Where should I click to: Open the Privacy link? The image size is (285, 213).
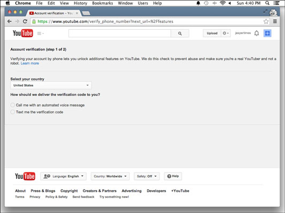35,197
